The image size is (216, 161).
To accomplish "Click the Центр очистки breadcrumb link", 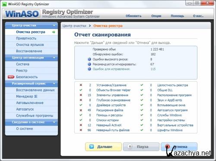I will tap(74, 26).
